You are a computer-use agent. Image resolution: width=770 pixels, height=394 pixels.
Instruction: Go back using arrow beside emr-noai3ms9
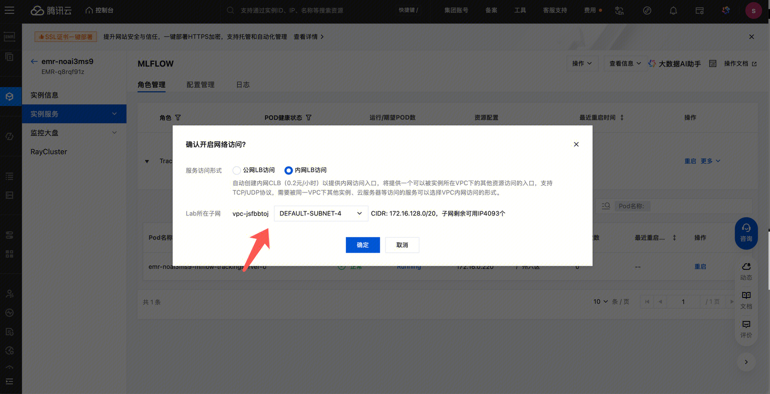click(x=34, y=62)
